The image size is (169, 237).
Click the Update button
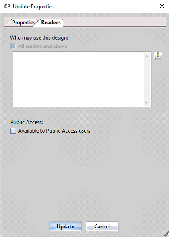pos(66,226)
